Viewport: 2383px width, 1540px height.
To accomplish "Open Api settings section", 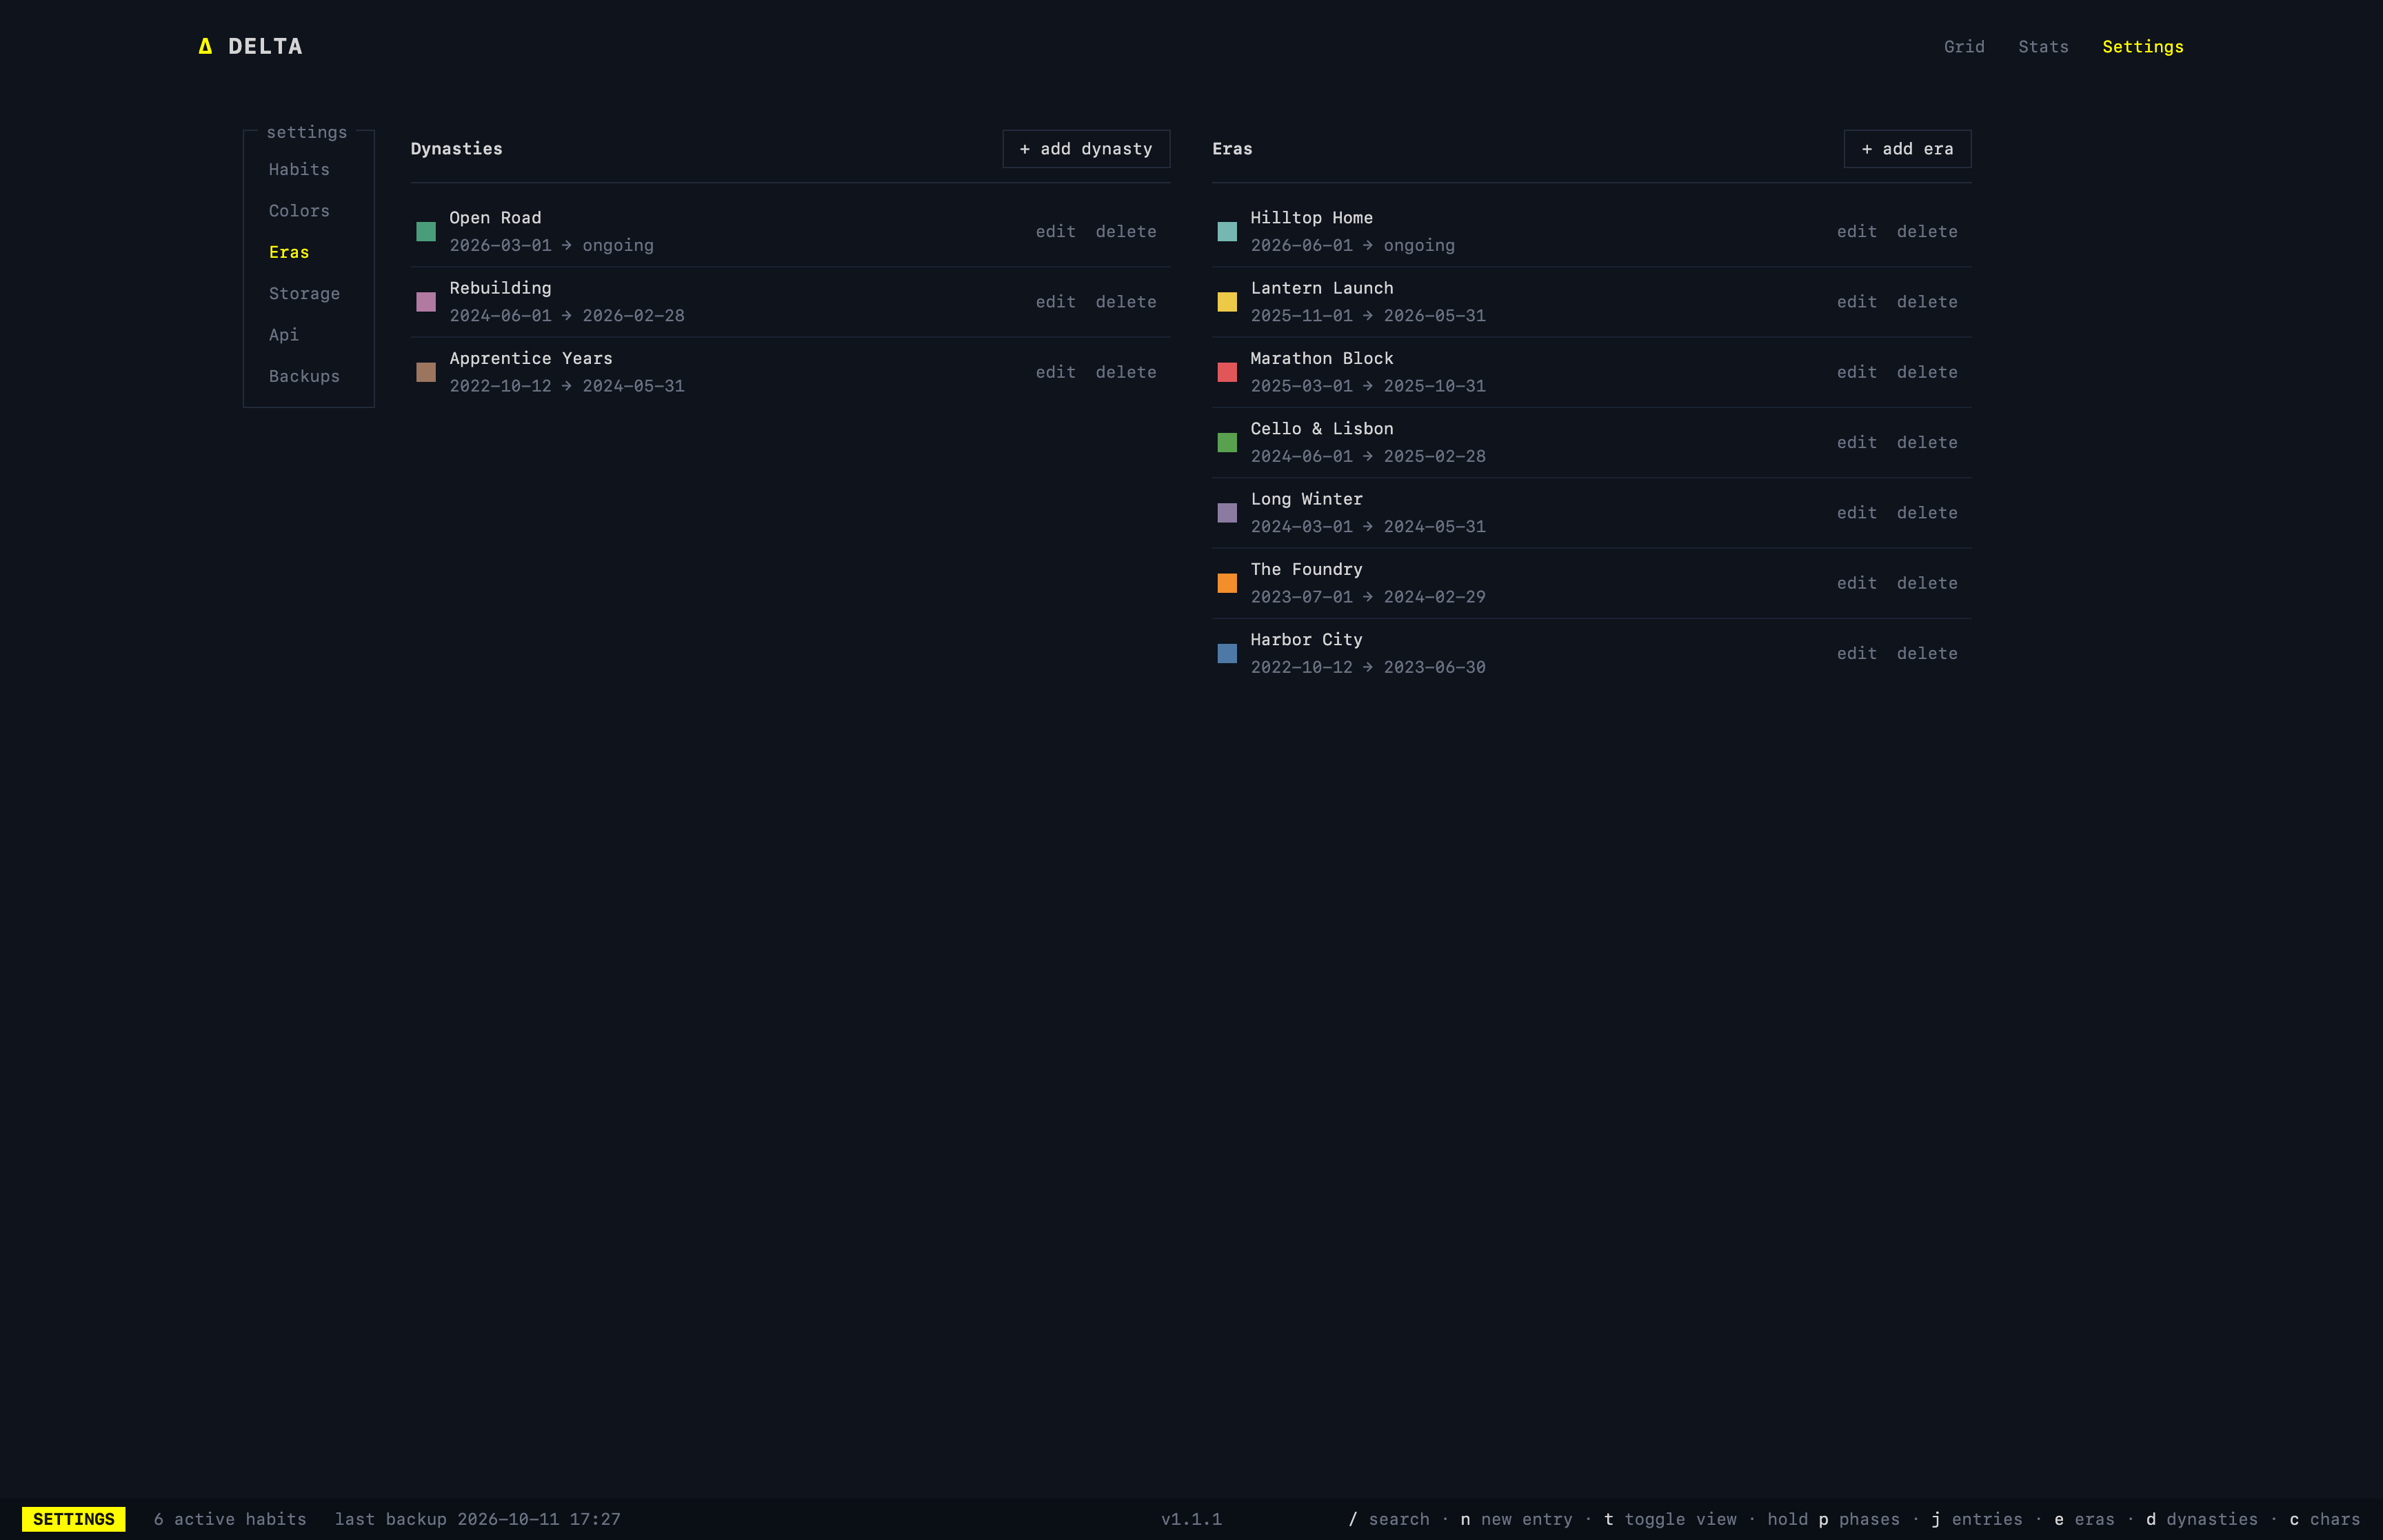I will click(284, 335).
